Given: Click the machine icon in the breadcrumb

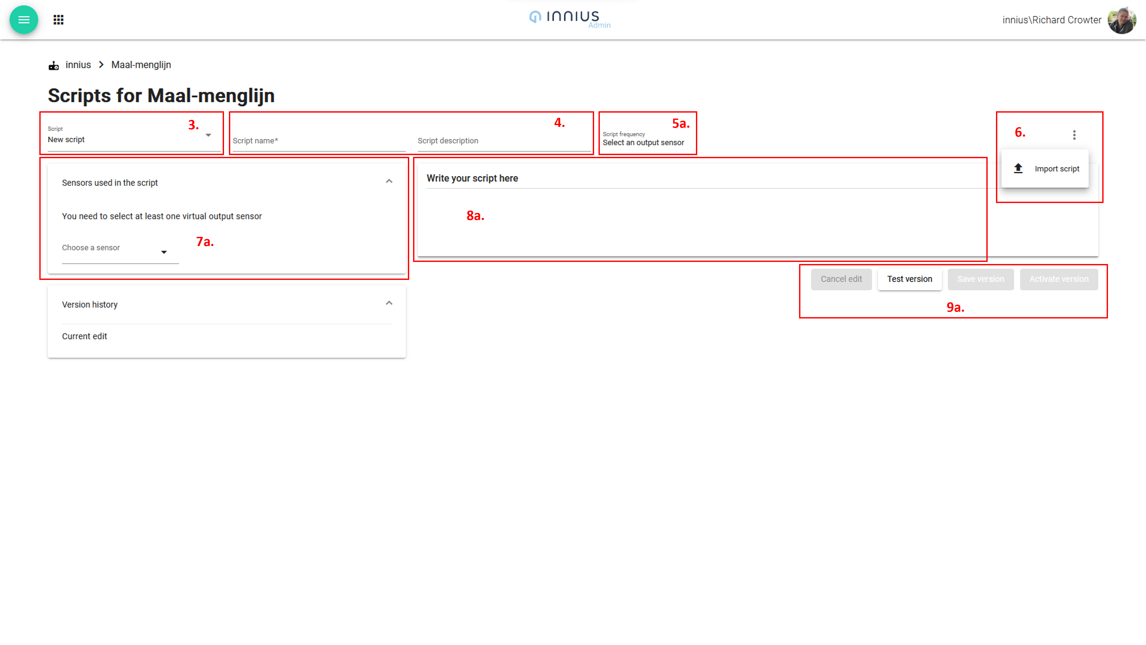Looking at the screenshot, I should click(54, 65).
